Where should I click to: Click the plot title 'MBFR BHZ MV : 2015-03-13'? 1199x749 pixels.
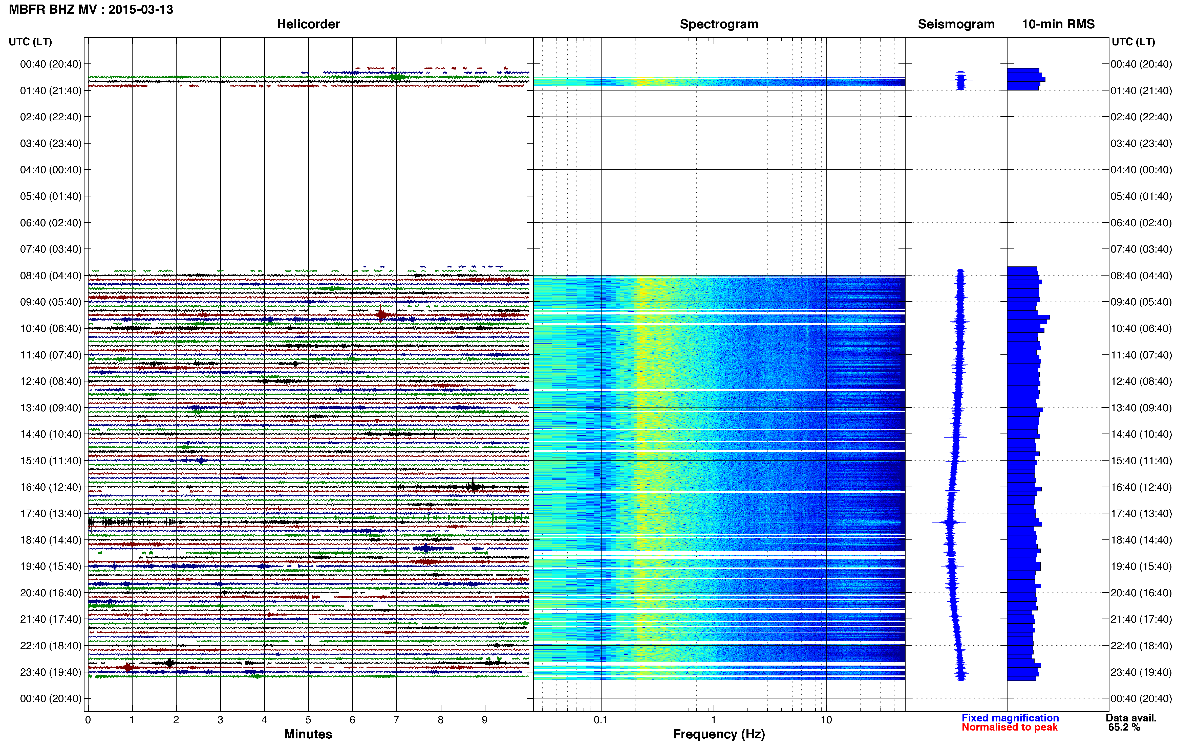coord(91,9)
